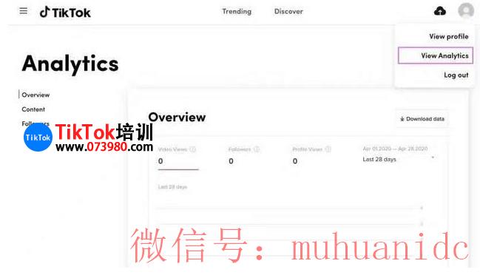Image resolution: width=480 pixels, height=275 pixels.
Task: Click the Profile Views info icon
Action: tap(328, 149)
